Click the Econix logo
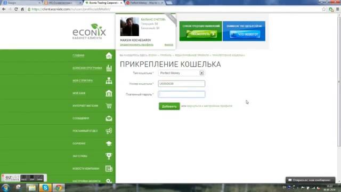The width and height of the screenshot is (341, 192). tap(89, 31)
